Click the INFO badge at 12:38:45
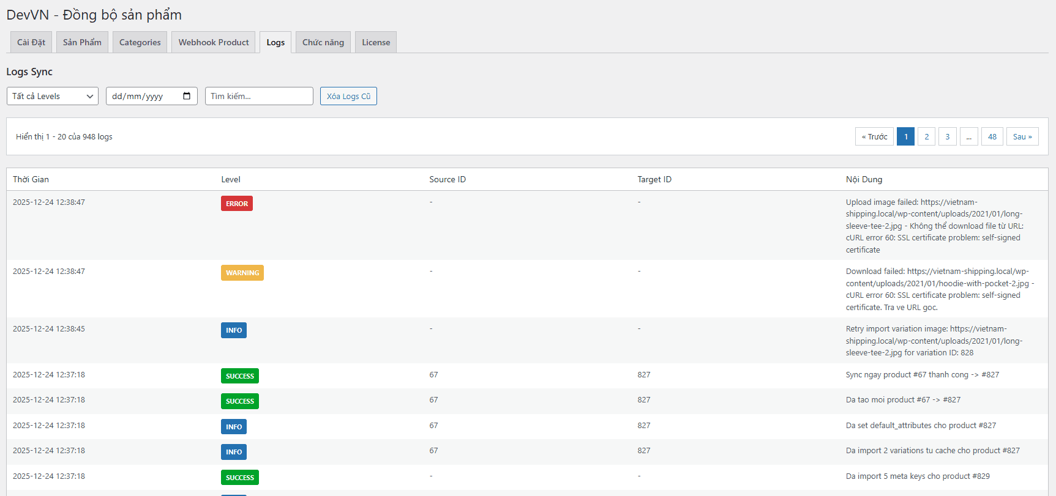Image resolution: width=1056 pixels, height=496 pixels. click(234, 330)
